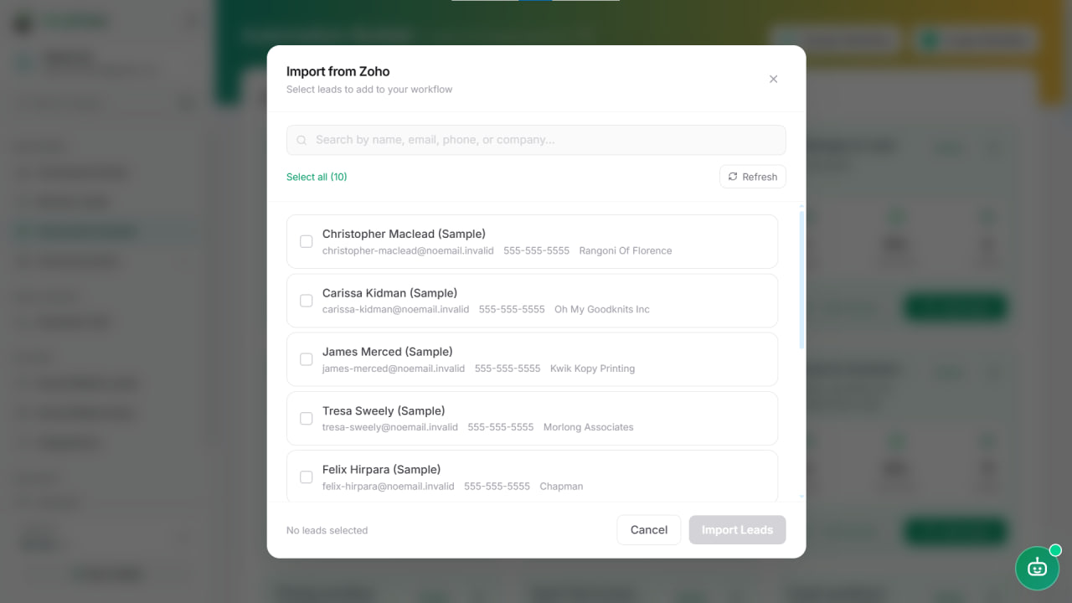
Task: Click the Cancel button
Action: click(648, 529)
